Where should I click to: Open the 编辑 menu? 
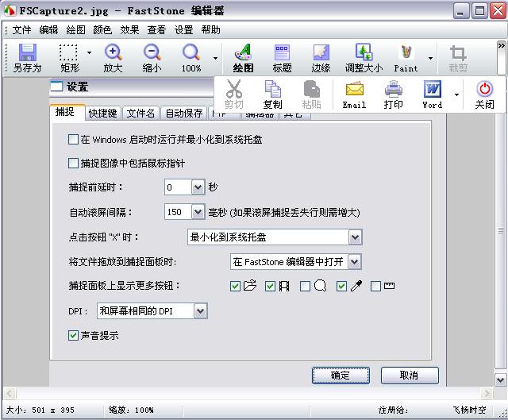pyautogui.click(x=48, y=30)
